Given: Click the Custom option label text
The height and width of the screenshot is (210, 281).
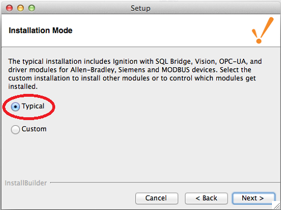Looking at the screenshot, I should tap(34, 129).
